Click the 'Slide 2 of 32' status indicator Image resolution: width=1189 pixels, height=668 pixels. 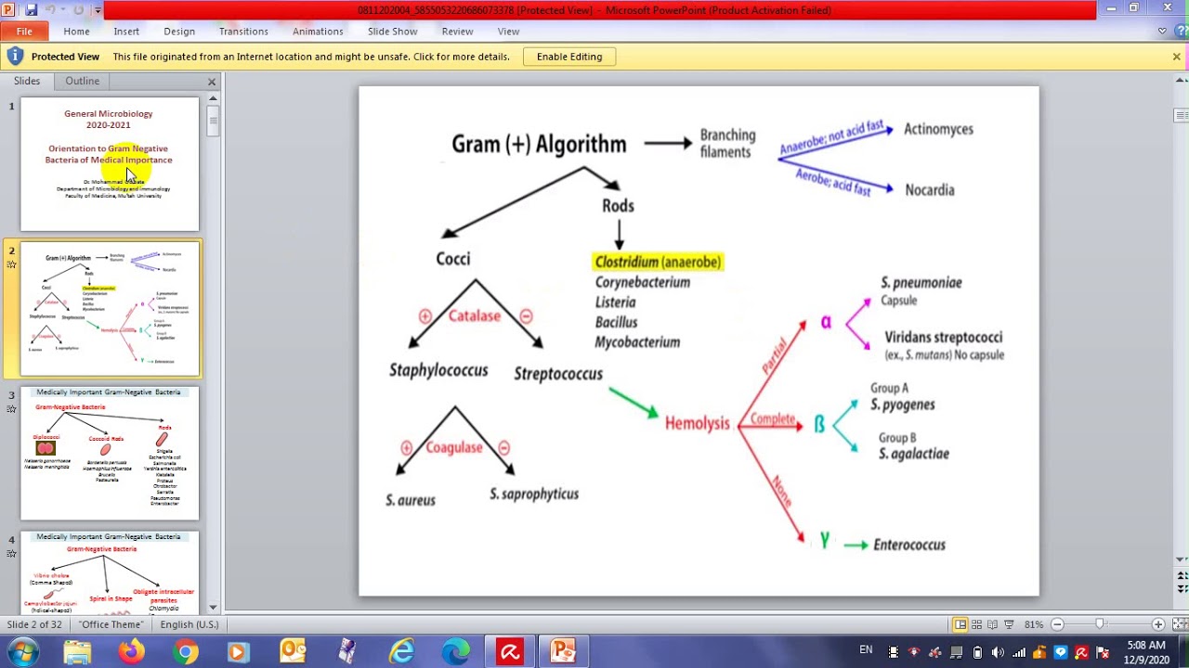point(35,624)
